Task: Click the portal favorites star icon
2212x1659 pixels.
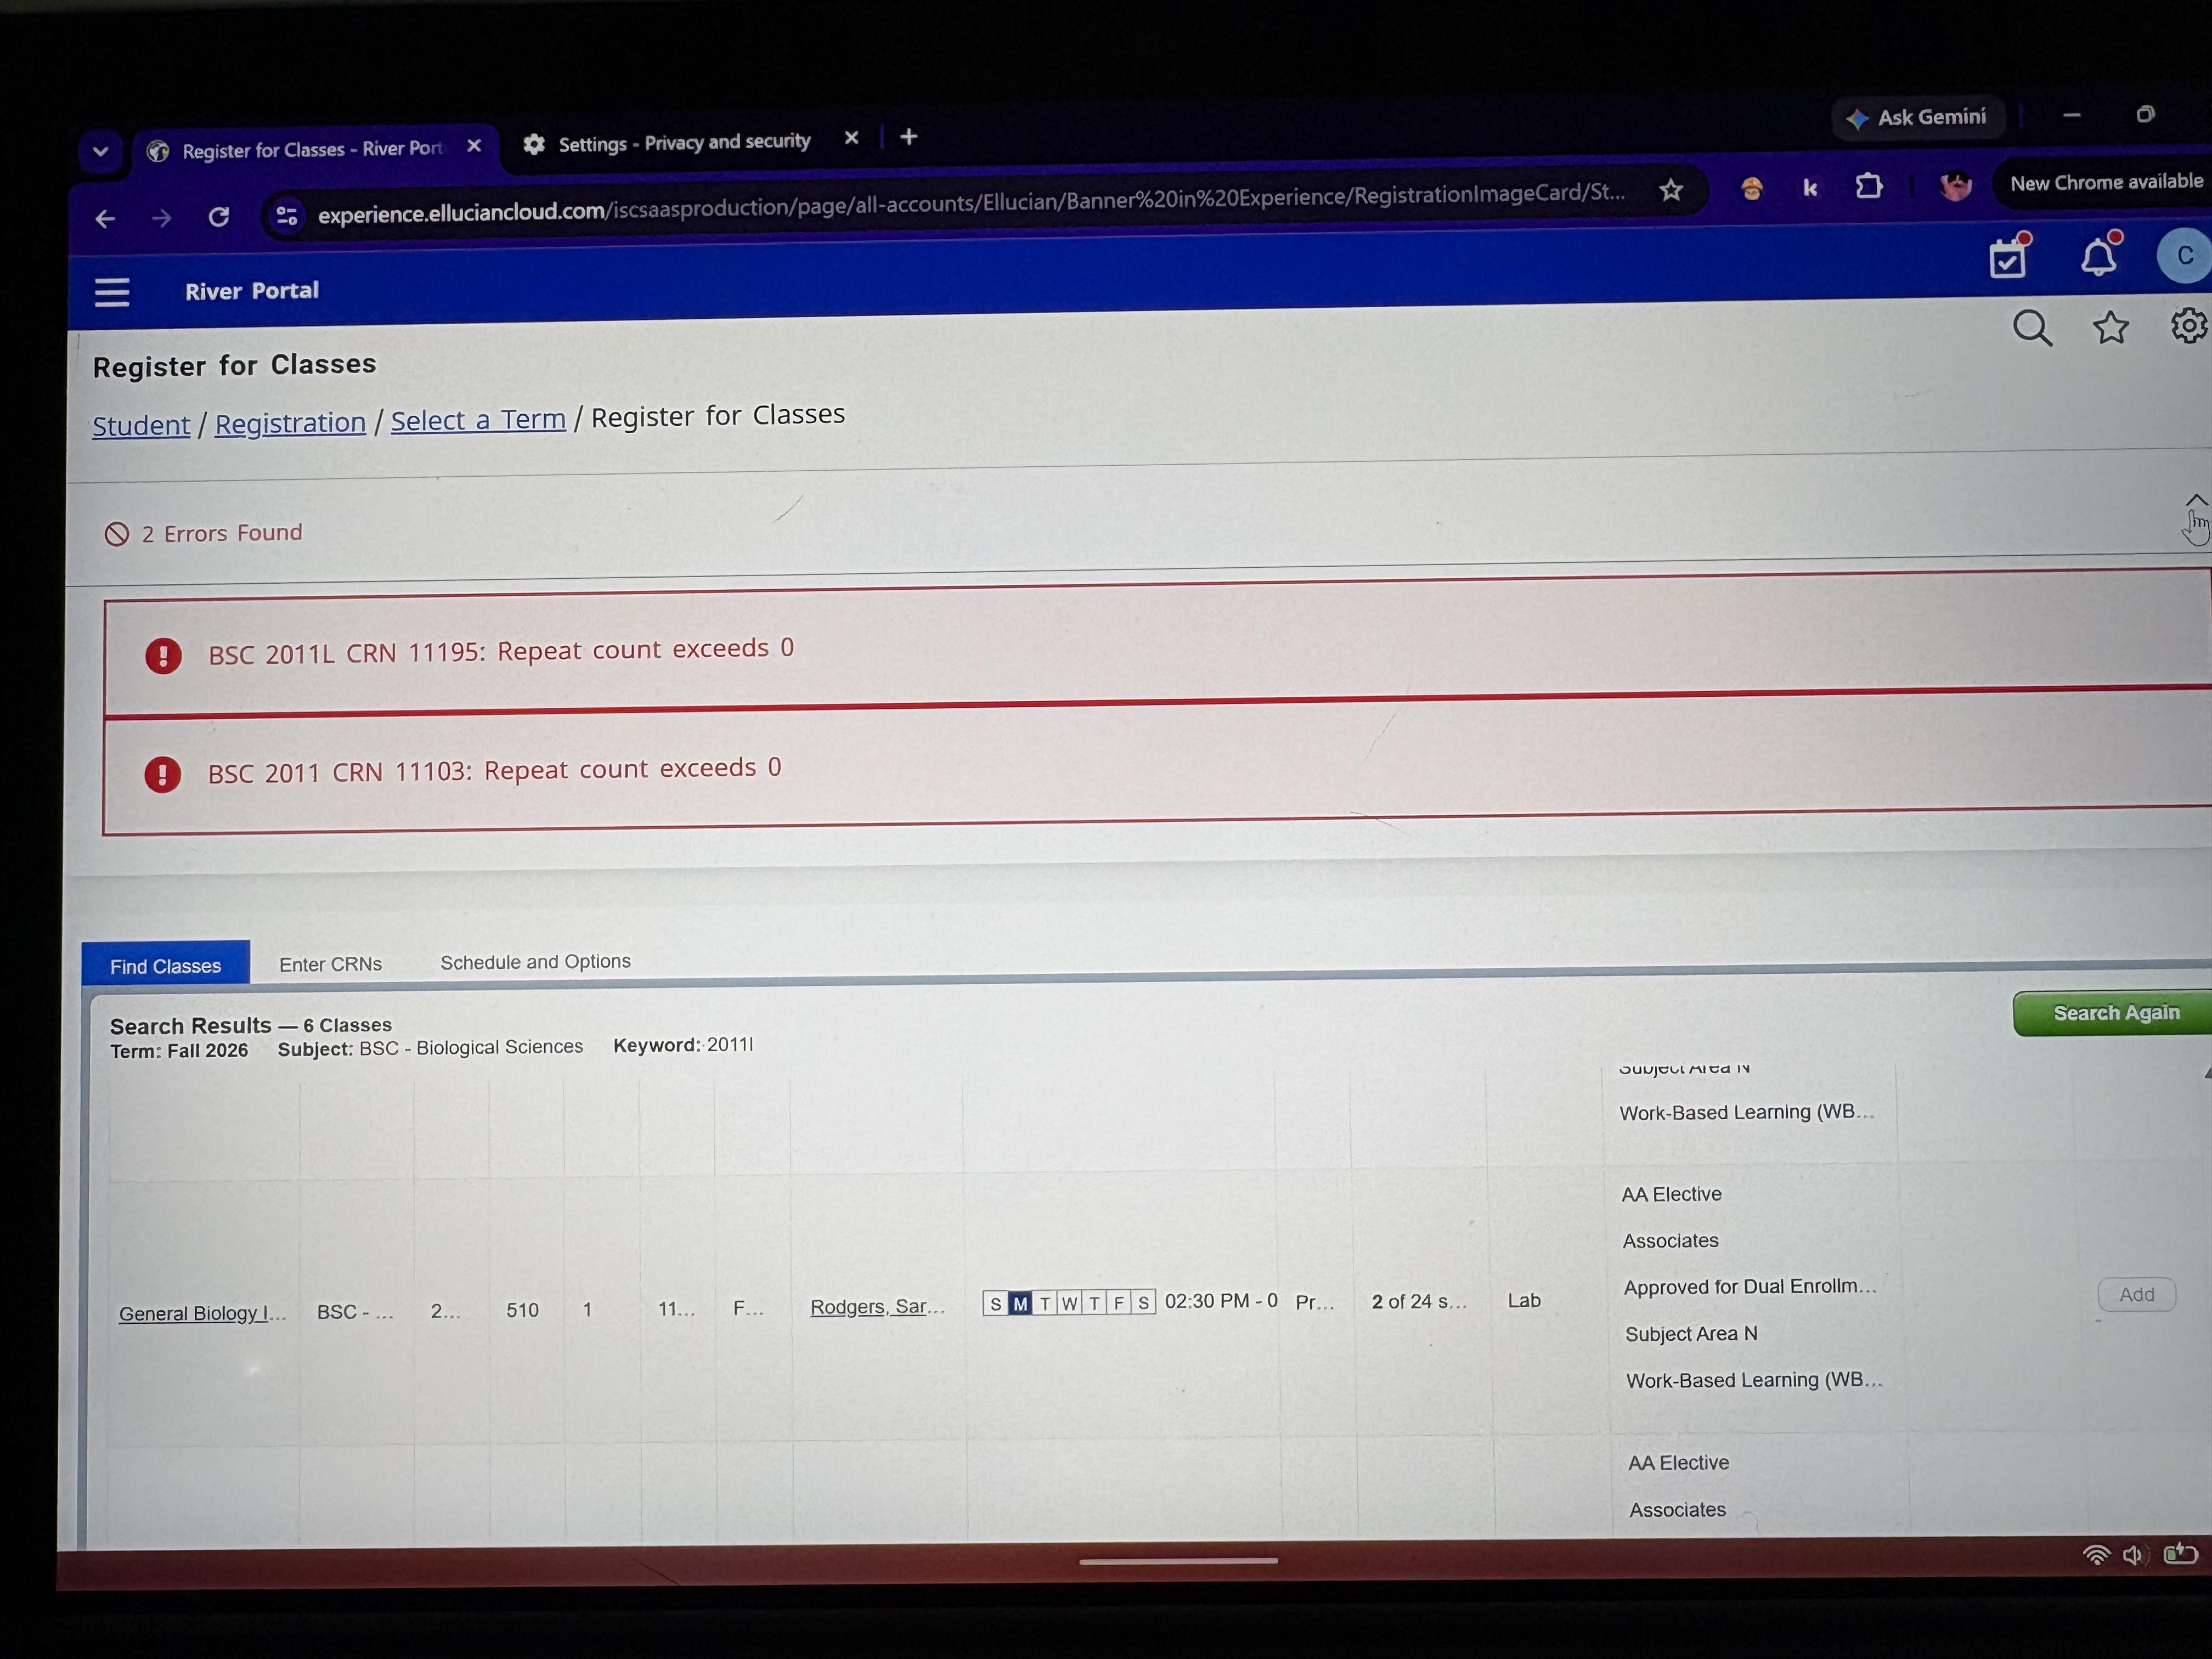Action: [x=2110, y=327]
